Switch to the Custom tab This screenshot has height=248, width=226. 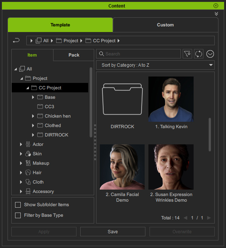pos(165,25)
